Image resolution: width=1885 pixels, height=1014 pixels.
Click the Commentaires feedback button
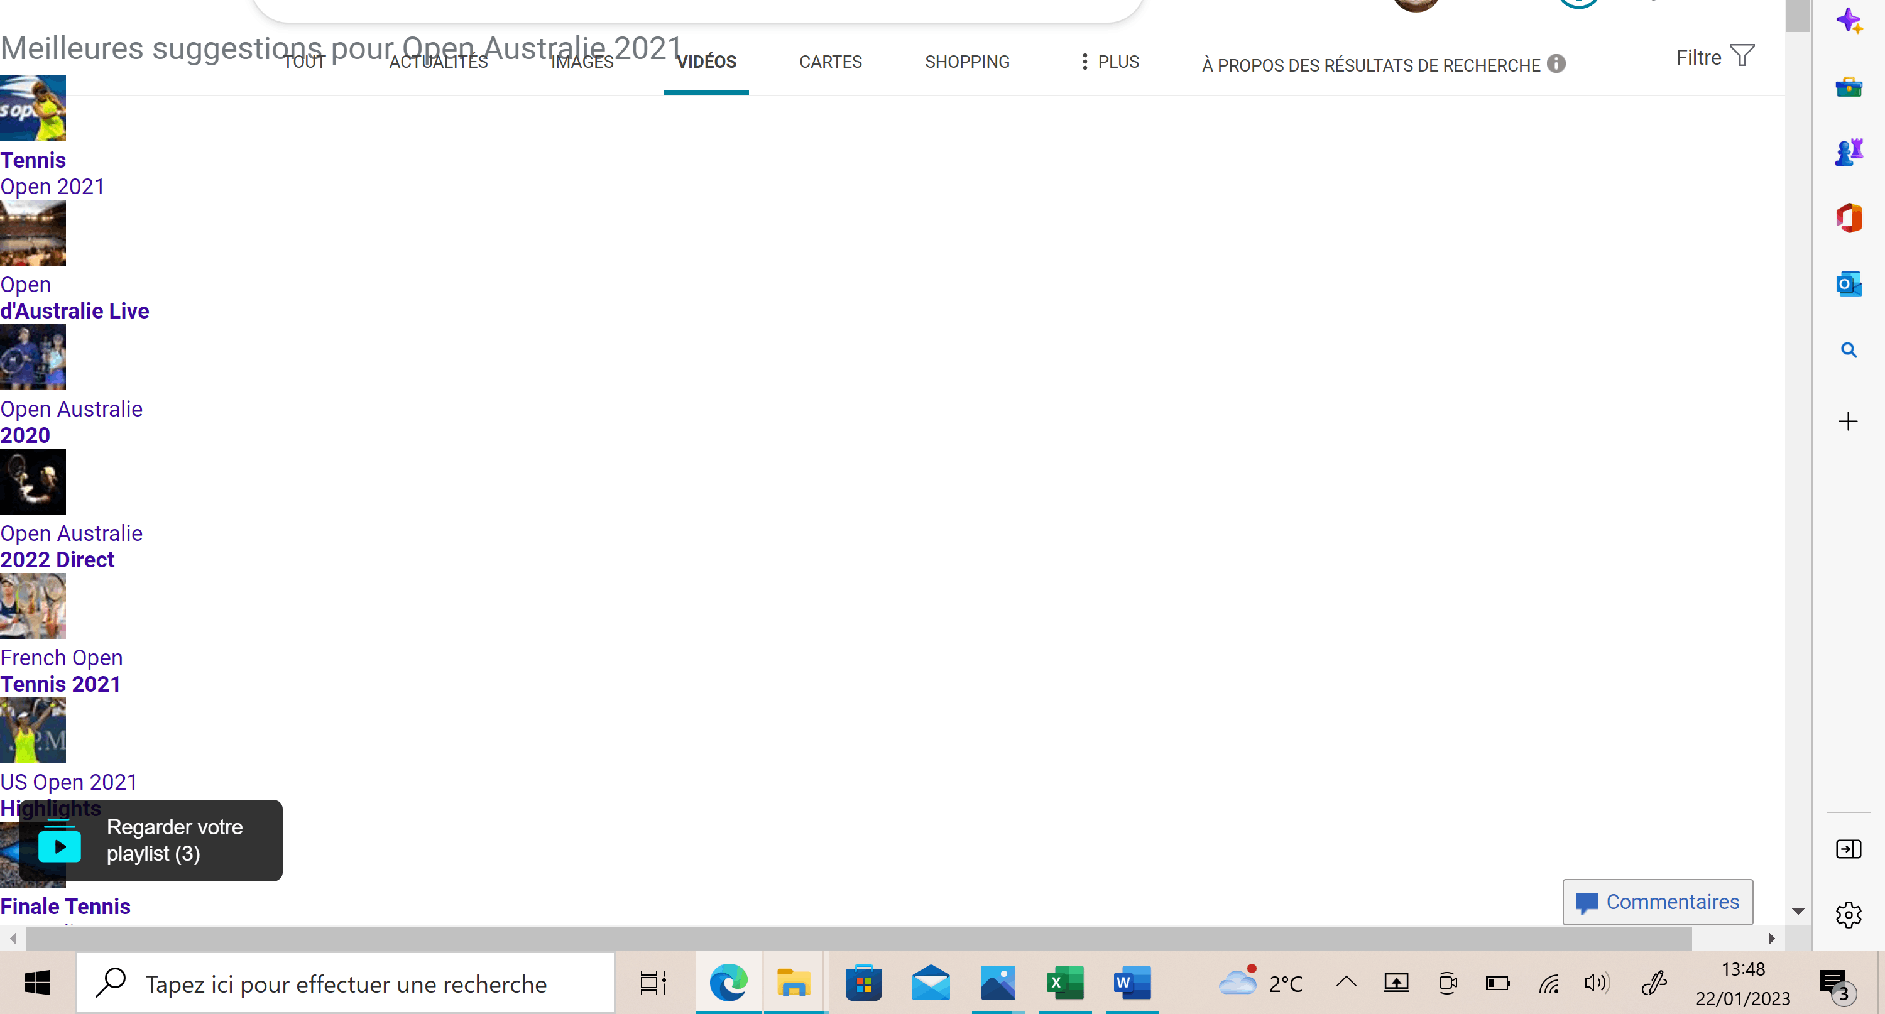[1658, 902]
